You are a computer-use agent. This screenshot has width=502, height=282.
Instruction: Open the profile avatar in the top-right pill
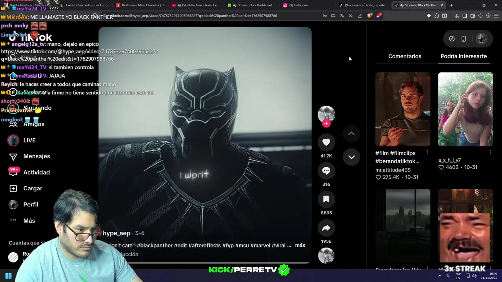click(481, 39)
